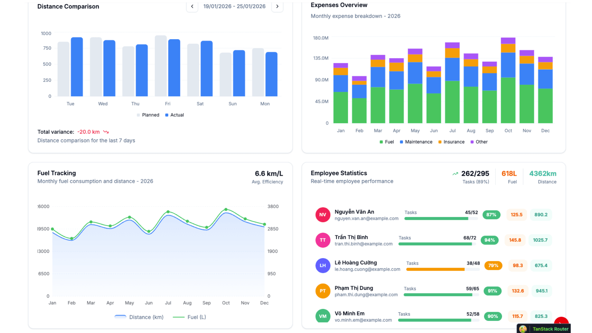
Task: Click Phạm Thị Dung's task progress bar
Action: click(441, 295)
